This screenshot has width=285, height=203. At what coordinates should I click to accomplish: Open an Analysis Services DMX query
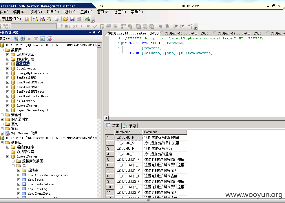coord(42,19)
